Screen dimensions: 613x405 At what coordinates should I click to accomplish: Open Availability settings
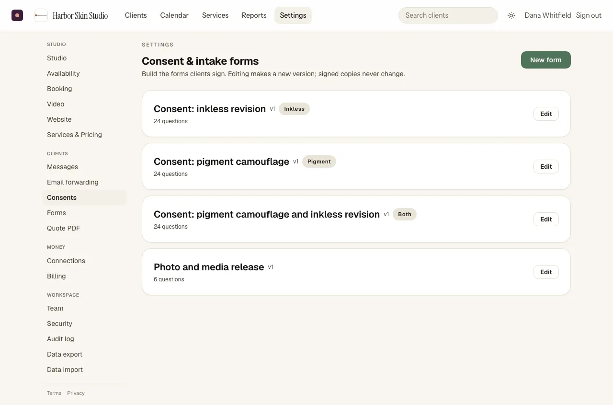(x=84, y=73)
